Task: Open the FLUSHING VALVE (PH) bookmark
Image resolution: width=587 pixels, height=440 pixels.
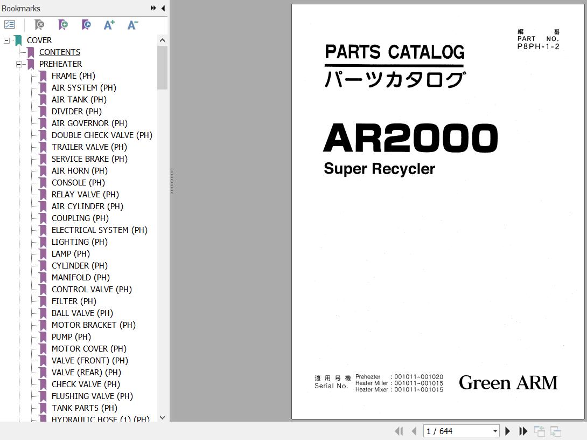Action: [x=92, y=396]
